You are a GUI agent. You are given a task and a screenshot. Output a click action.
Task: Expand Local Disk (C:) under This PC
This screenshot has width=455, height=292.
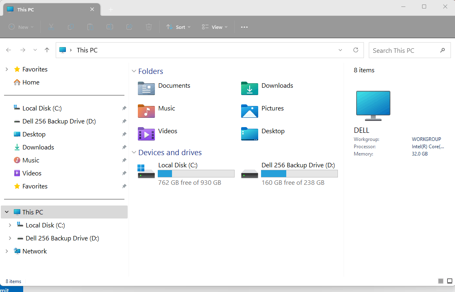[x=10, y=225]
